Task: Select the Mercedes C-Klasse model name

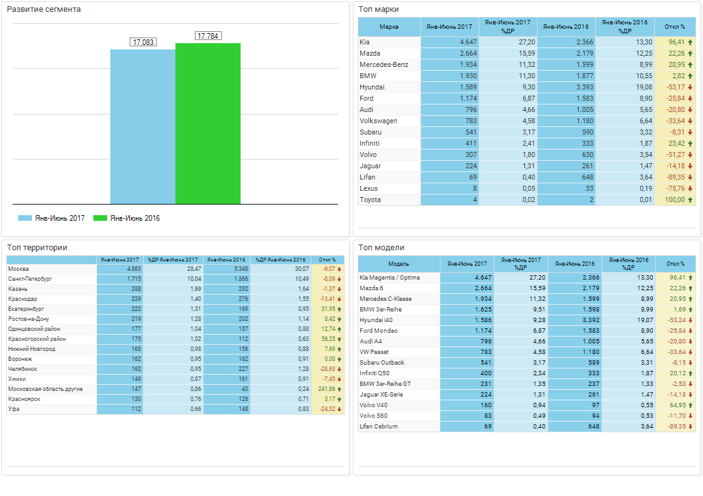Action: click(x=385, y=299)
